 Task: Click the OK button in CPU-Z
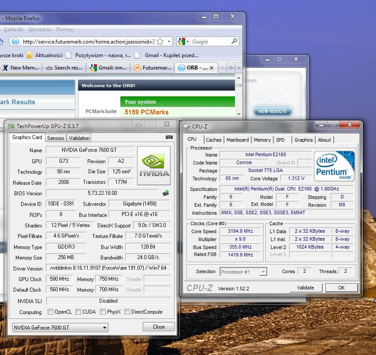342,288
